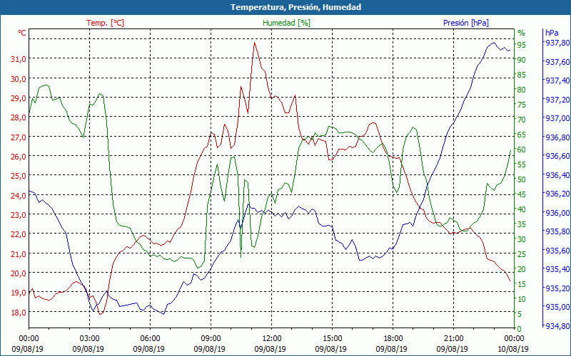The width and height of the screenshot is (571, 356).
Task: Click the '55' humidity axis value
Action: click(522, 164)
